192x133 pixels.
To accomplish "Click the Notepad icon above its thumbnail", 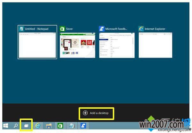I will pyautogui.click(x=21, y=29).
